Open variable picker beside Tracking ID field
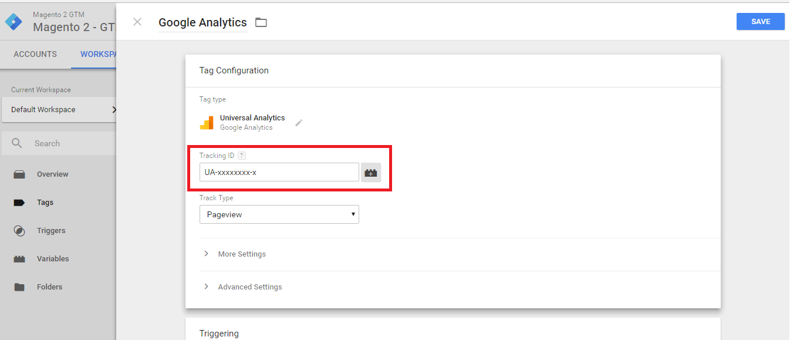This screenshot has height=340, width=790. pos(370,173)
